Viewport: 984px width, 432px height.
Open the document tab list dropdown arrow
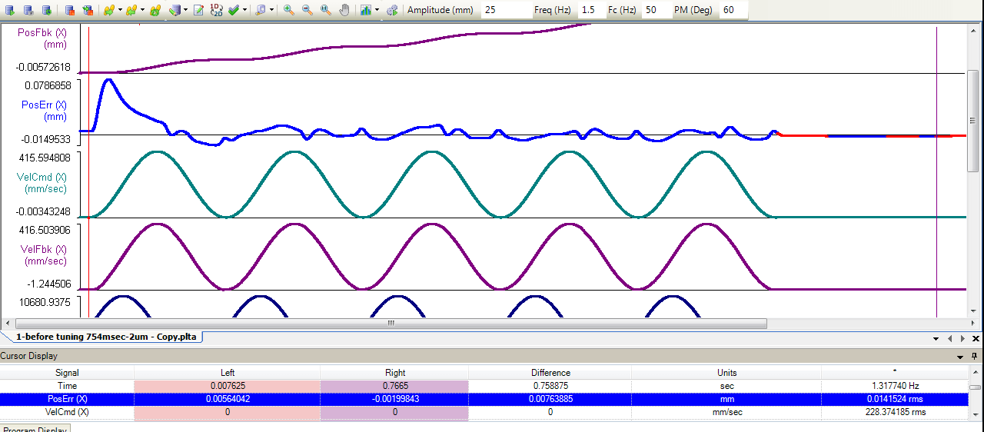click(936, 338)
